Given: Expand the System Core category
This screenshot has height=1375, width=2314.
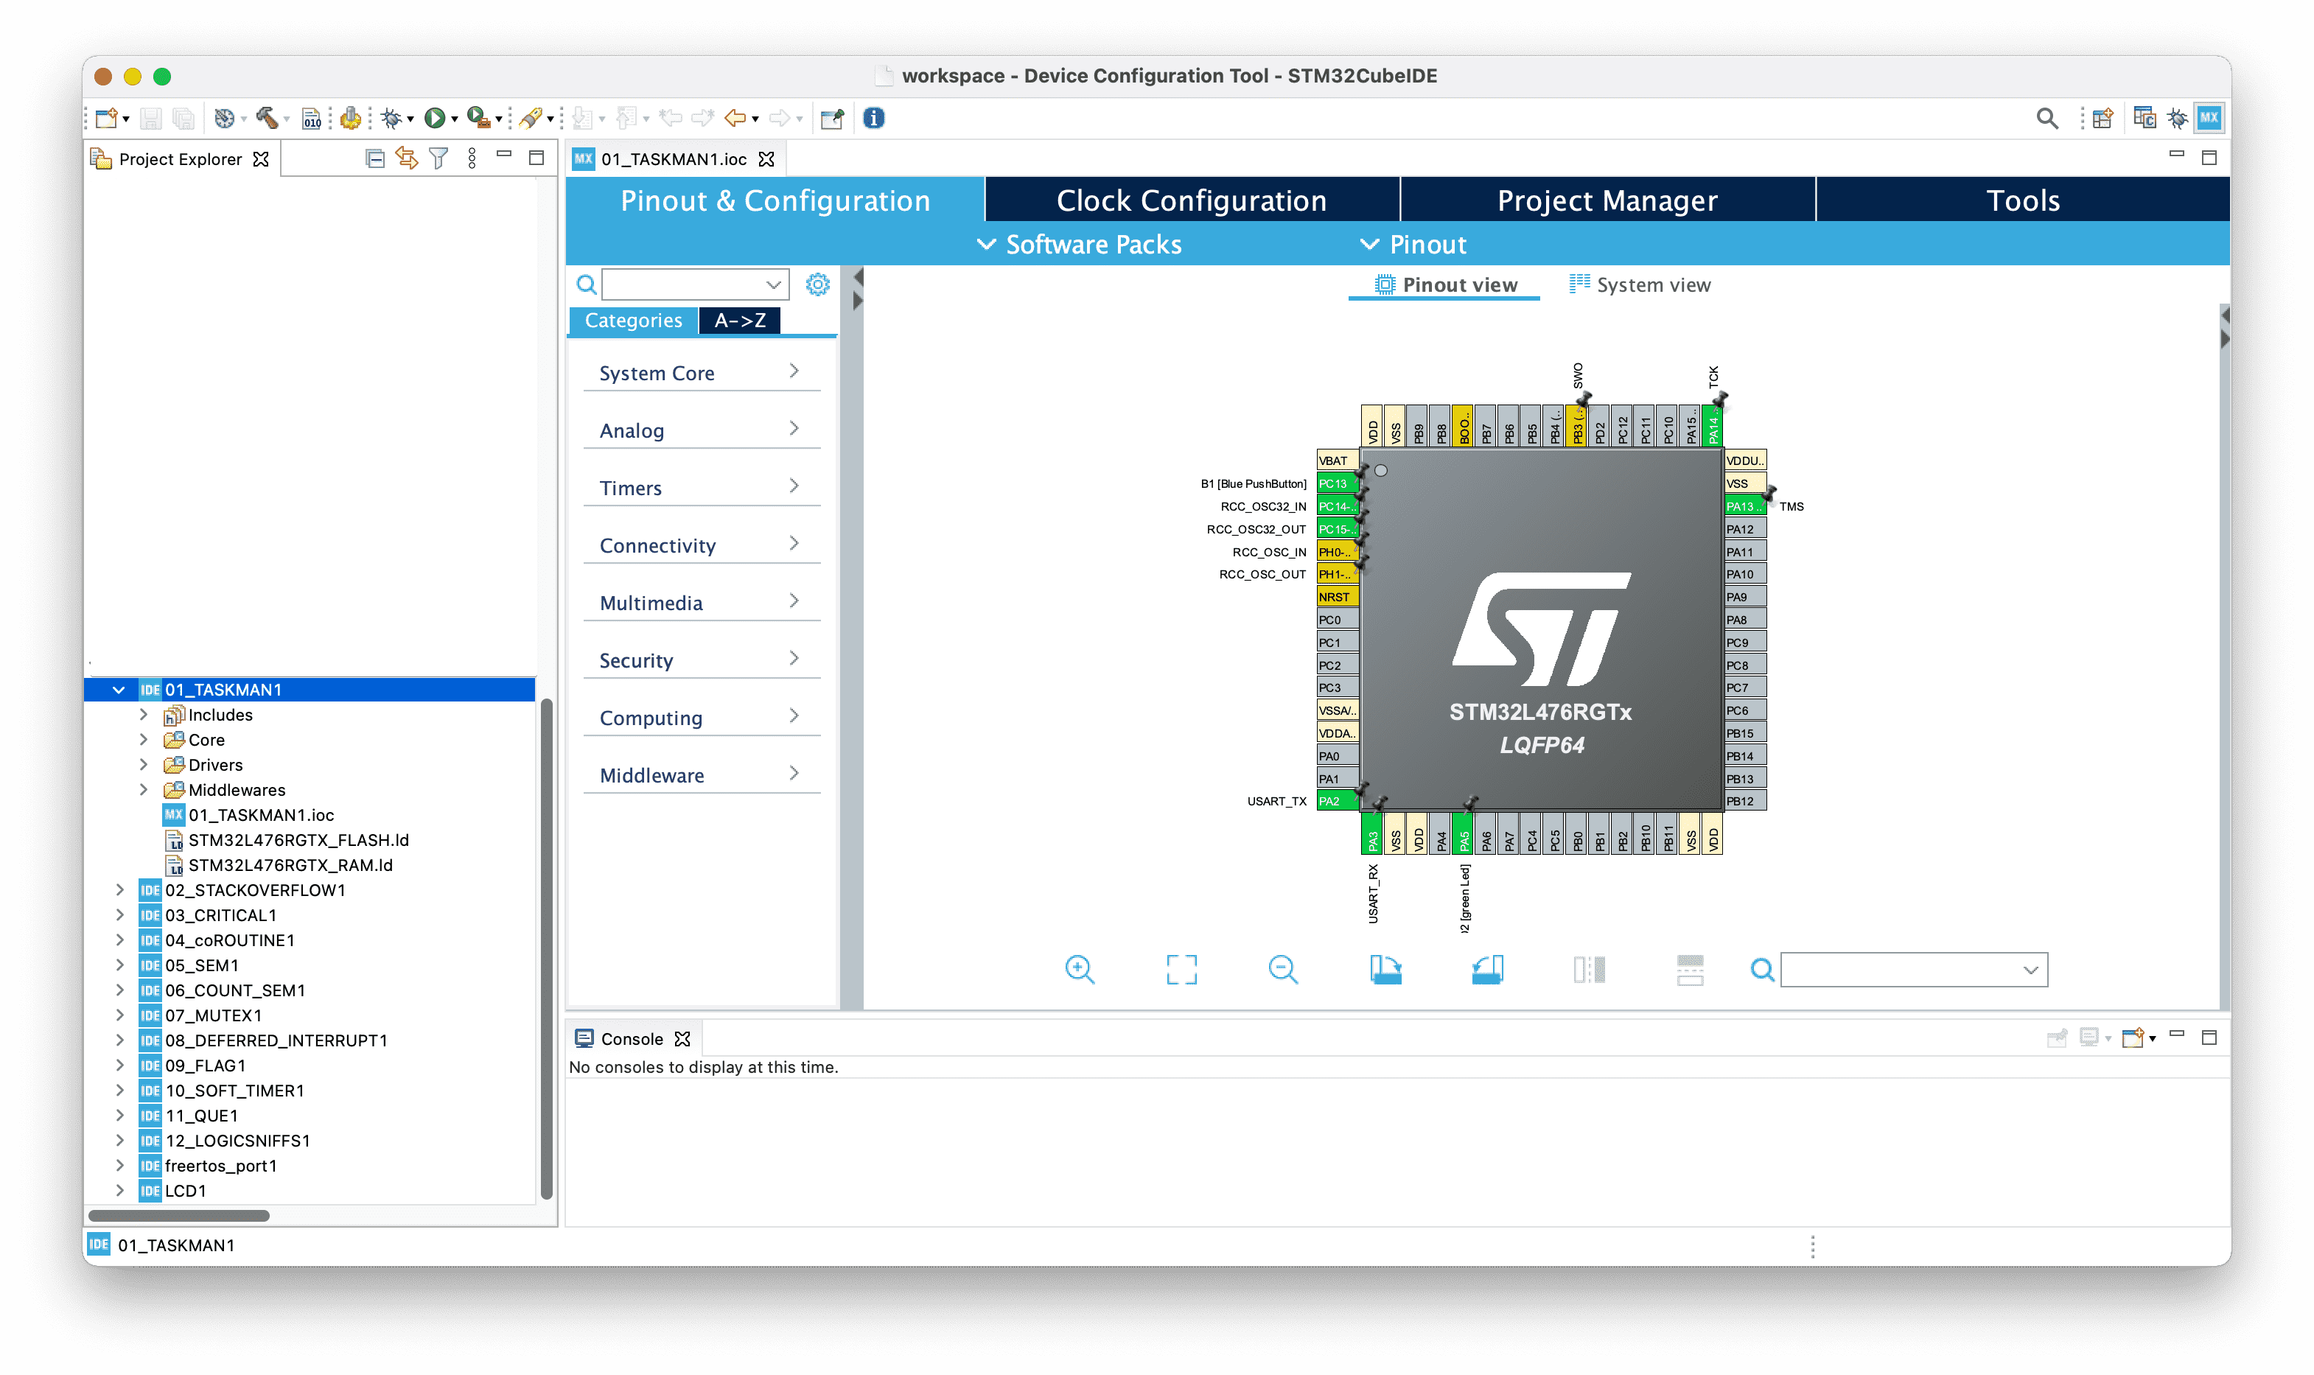Looking at the screenshot, I should coord(702,372).
